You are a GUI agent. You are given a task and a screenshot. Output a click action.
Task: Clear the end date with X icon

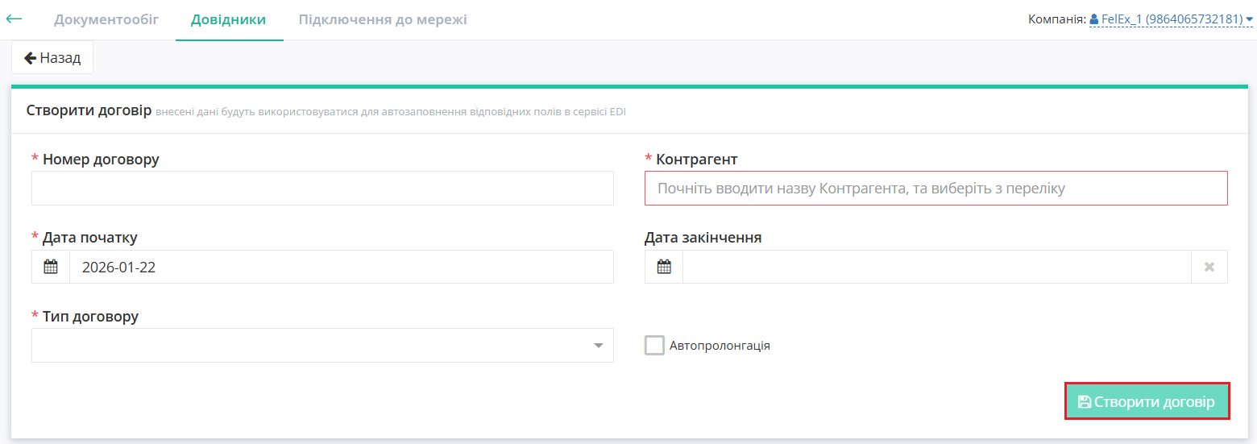[1209, 267]
